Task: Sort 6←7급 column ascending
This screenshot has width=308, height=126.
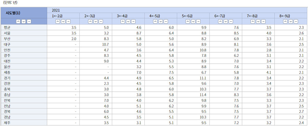Action: click(x=220, y=21)
